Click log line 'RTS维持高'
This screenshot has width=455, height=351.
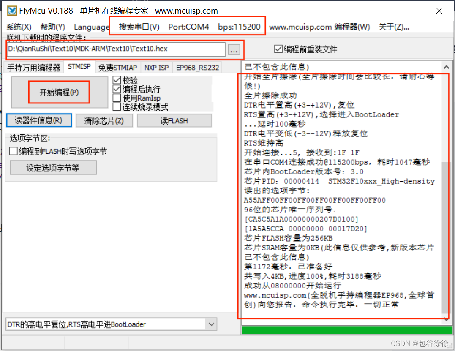[x=264, y=143]
